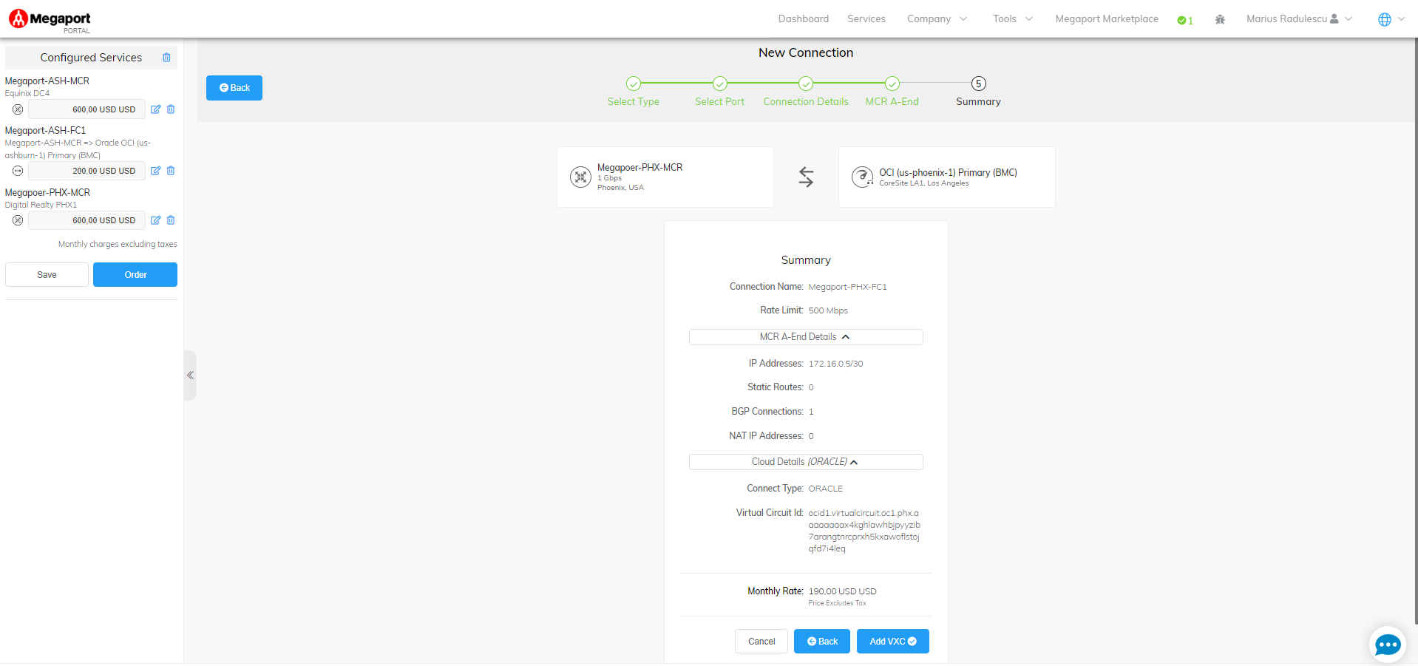1418x666 pixels.
Task: Click the bug report icon
Action: (1220, 20)
